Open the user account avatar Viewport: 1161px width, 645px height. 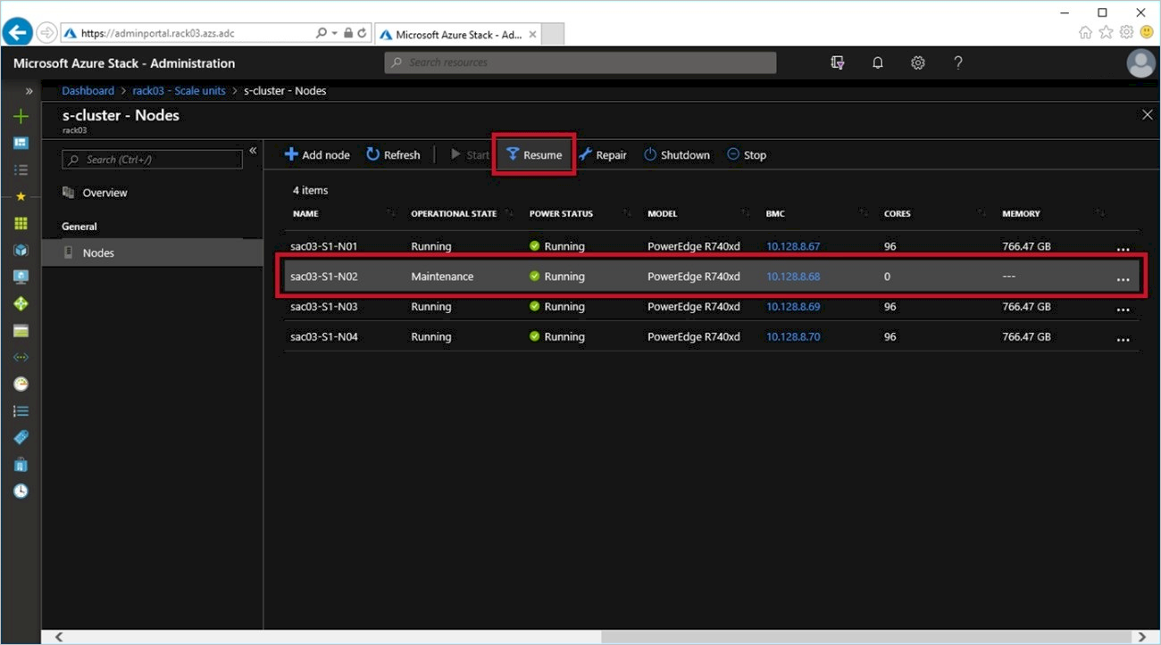coord(1140,63)
